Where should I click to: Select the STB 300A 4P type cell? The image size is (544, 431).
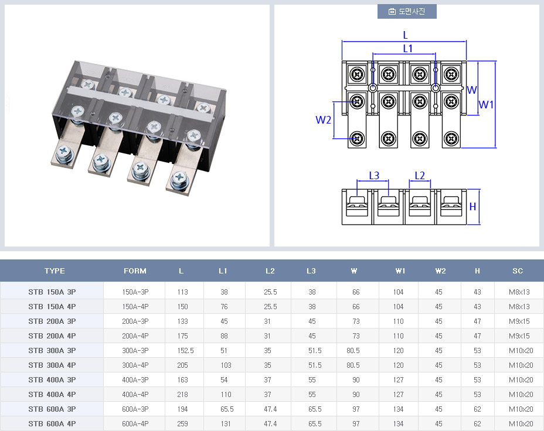[x=52, y=365]
